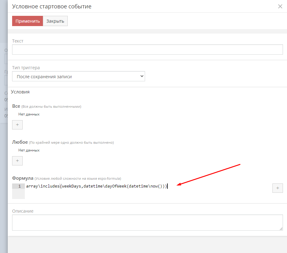This screenshot has height=253, width=287.
Task: Focus the Текст input field
Action: coord(147,50)
